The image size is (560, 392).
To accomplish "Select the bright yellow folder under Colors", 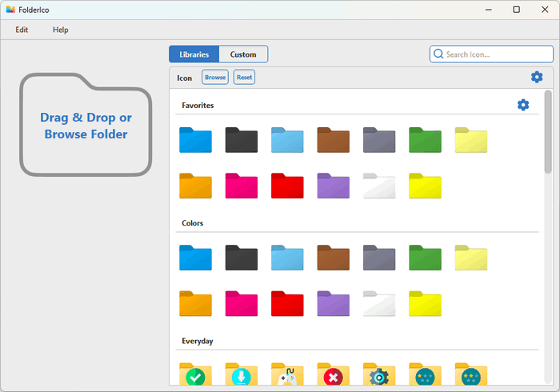I will click(425, 304).
